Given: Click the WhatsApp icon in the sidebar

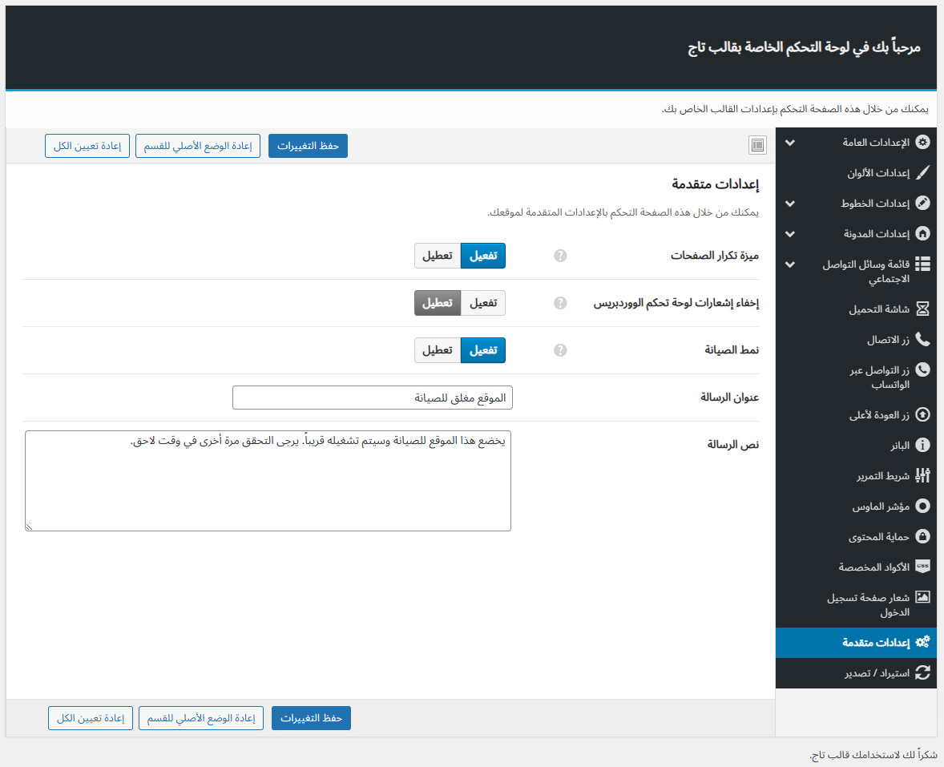Looking at the screenshot, I should coord(922,369).
